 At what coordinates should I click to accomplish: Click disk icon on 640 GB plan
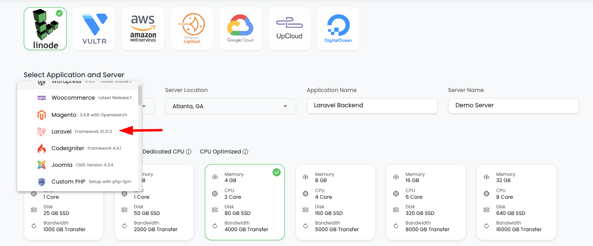click(x=486, y=210)
